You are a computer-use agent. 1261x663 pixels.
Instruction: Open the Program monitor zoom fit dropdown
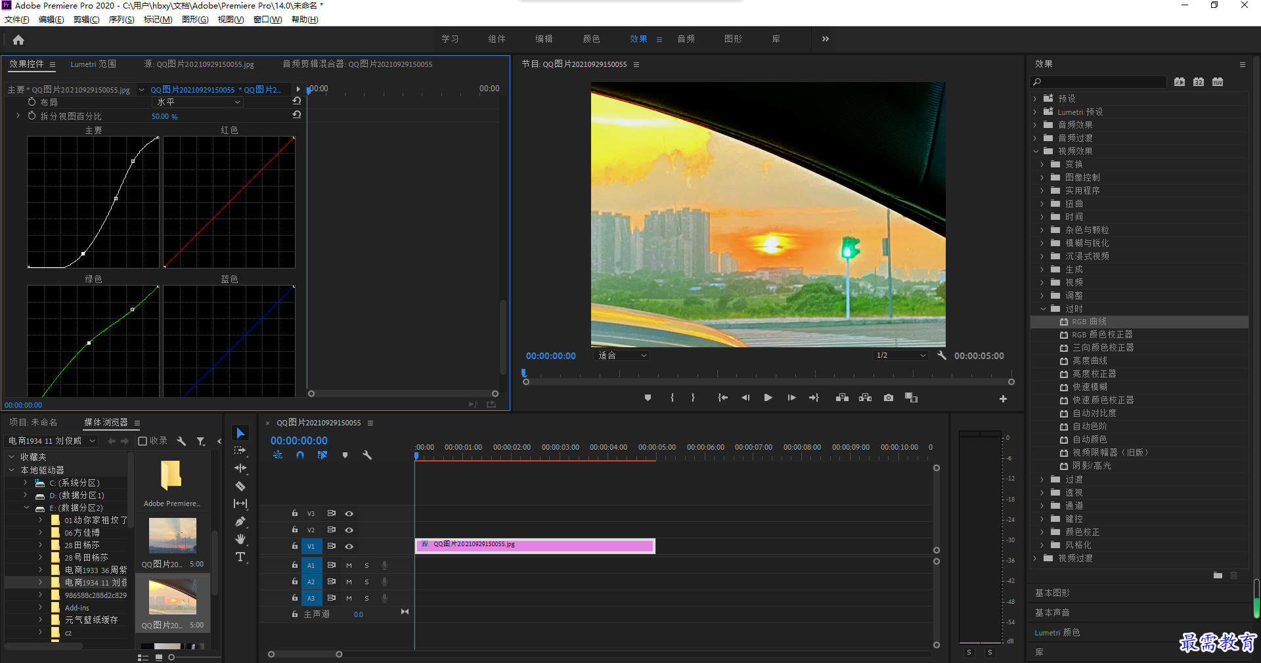pos(621,355)
